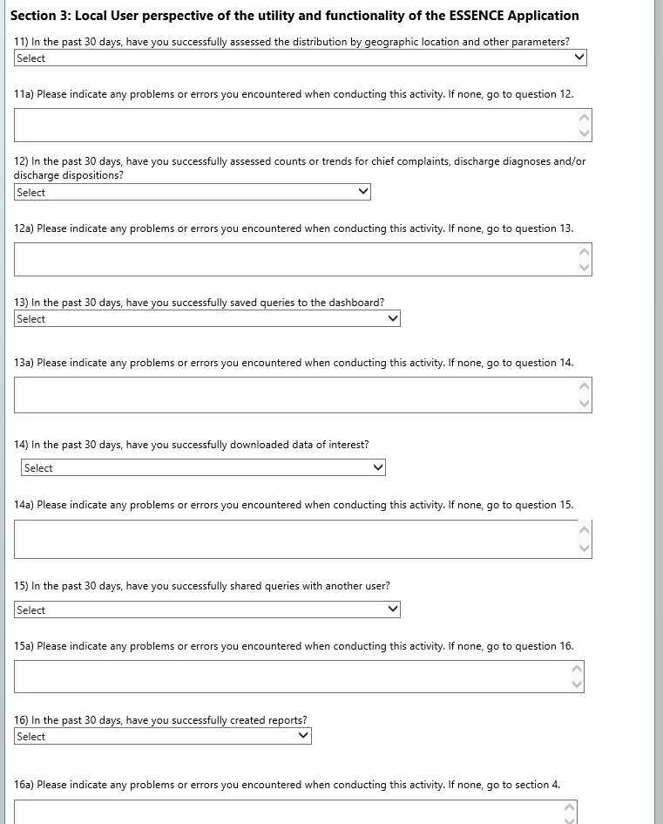Click the question 14a problems text box
The width and height of the screenshot is (663, 824).
[x=295, y=539]
